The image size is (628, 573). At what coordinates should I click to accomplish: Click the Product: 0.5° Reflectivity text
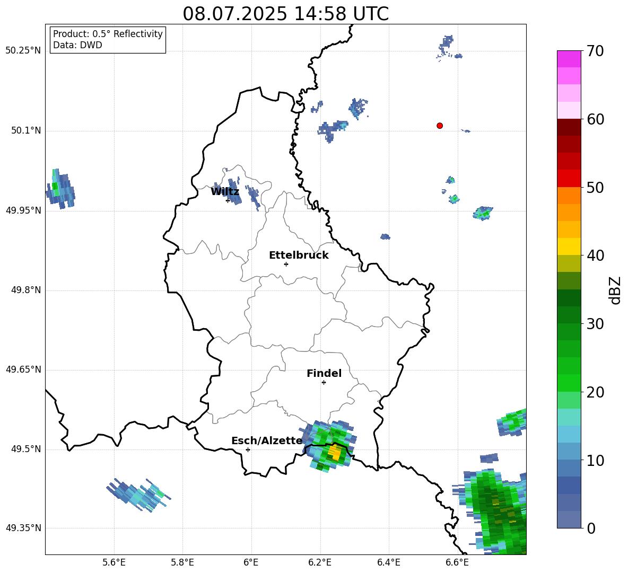click(108, 34)
